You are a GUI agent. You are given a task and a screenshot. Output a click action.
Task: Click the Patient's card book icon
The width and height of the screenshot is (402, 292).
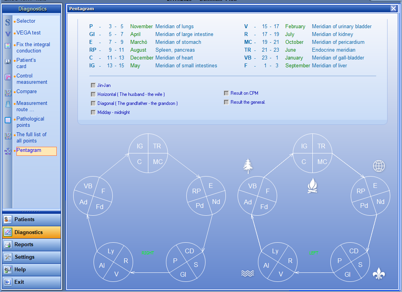click(x=8, y=61)
